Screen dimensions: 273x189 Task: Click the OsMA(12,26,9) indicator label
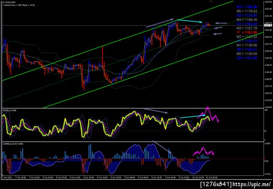(x=13, y=144)
